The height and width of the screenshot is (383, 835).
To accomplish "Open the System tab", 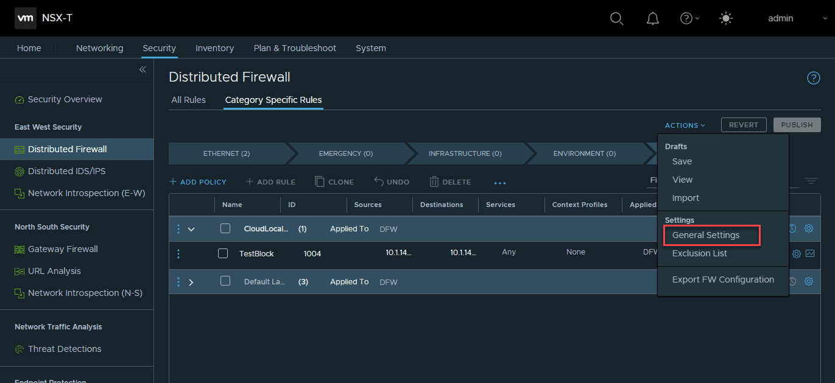I will (371, 48).
